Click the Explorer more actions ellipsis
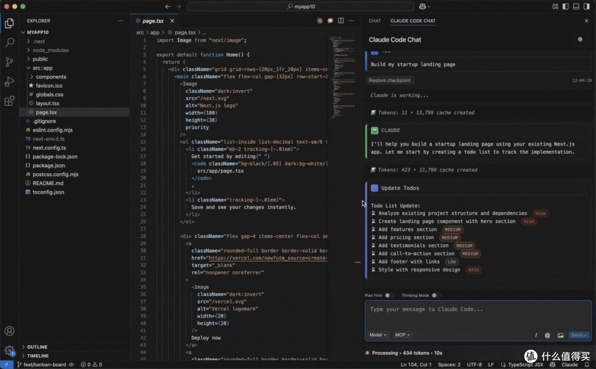The height and width of the screenshot is (369, 596). point(120,21)
